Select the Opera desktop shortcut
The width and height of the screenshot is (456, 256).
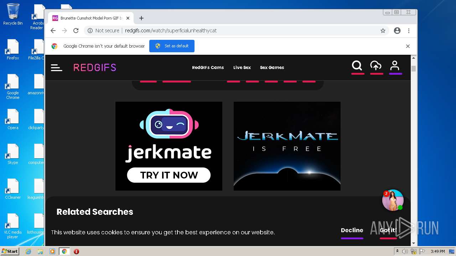pos(13,119)
